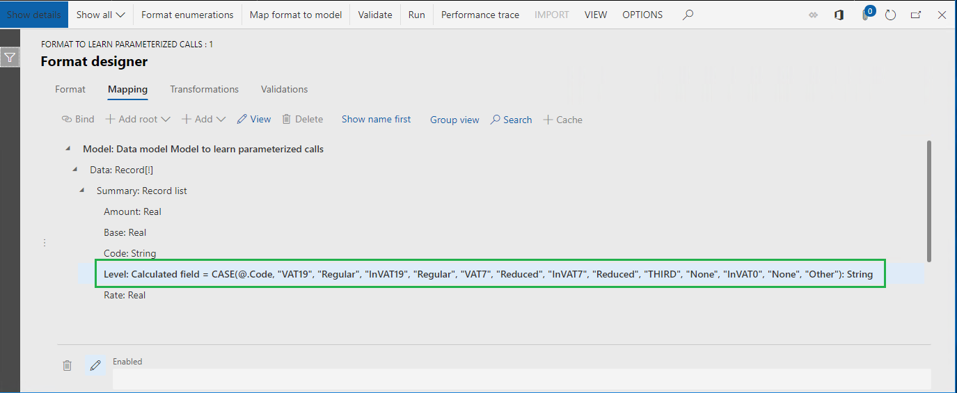Toggle Group view
The width and height of the screenshot is (957, 393).
454,120
